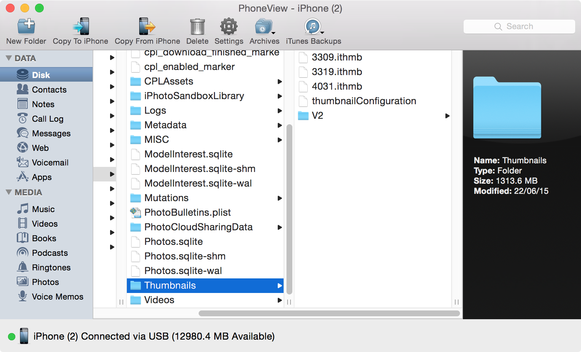Image resolution: width=581 pixels, height=352 pixels.
Task: Expand the Videos folder arrow in file list
Action: tap(280, 300)
